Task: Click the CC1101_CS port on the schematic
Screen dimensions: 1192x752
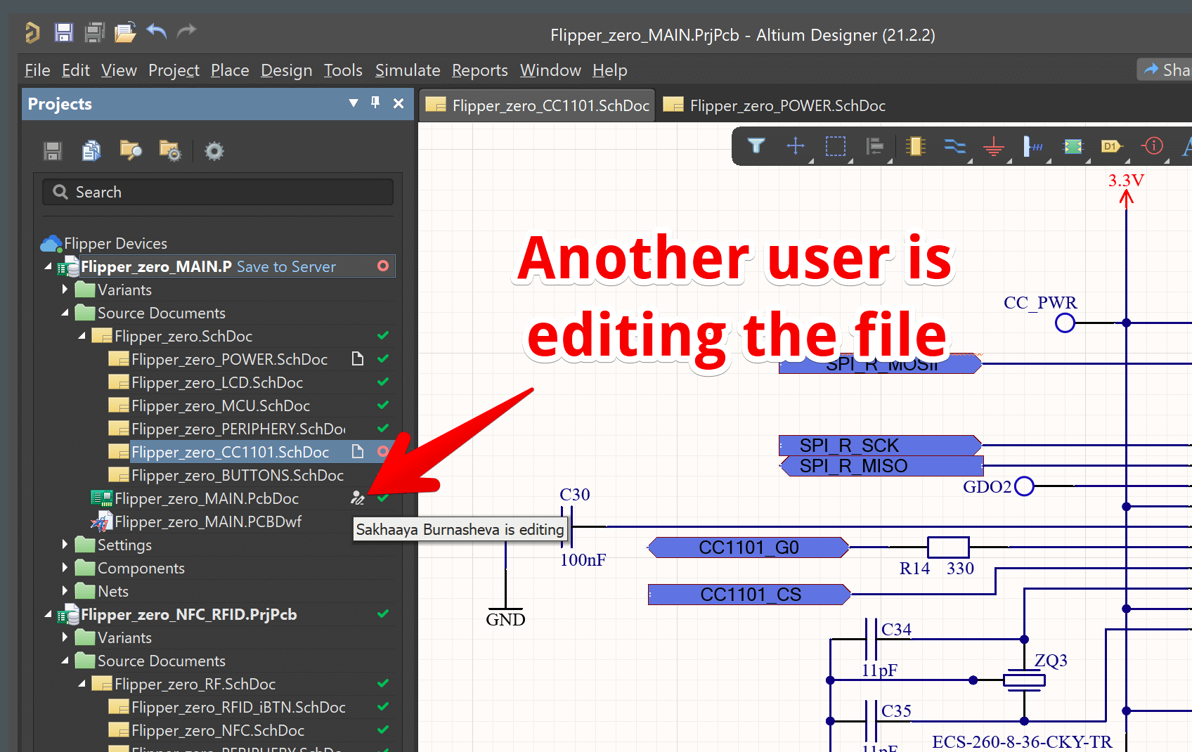Action: coord(750,595)
